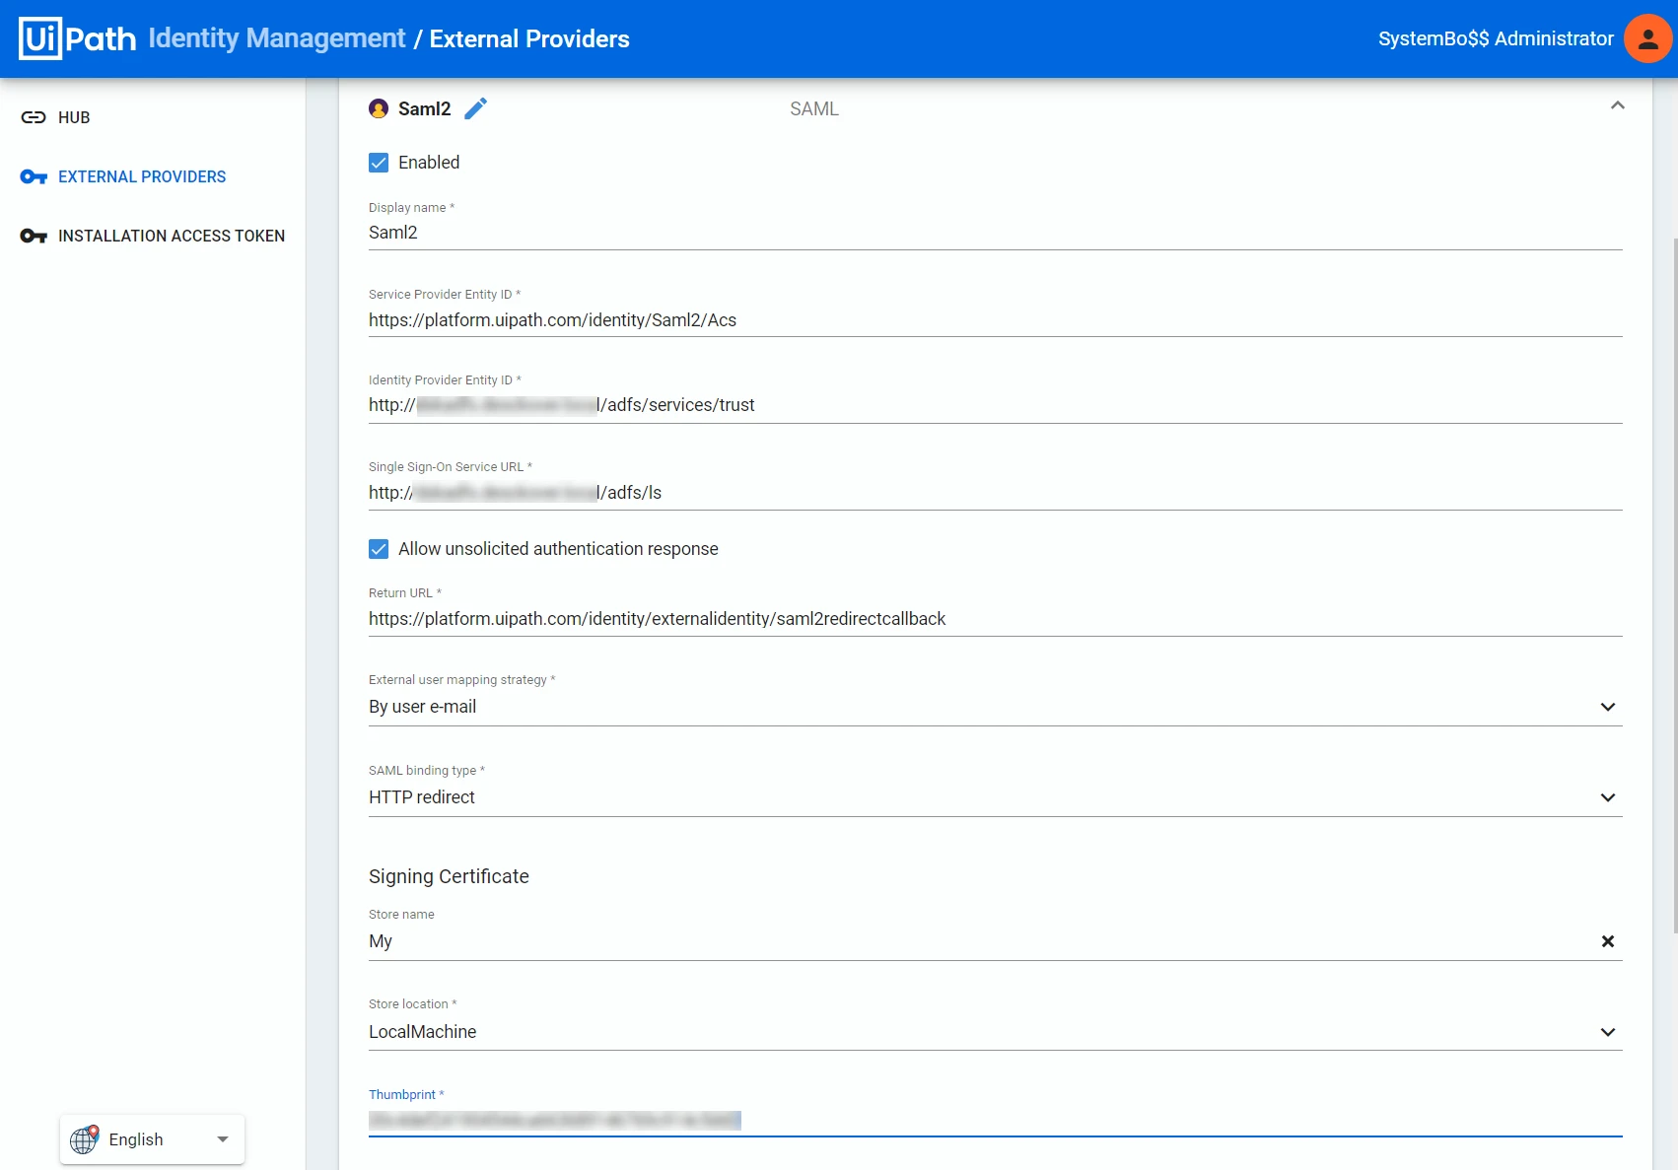The width and height of the screenshot is (1678, 1170).
Task: Click the Hub link icon
Action: coord(34,117)
